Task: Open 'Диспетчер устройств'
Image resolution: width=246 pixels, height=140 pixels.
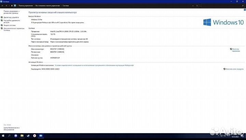Action: point(11,17)
